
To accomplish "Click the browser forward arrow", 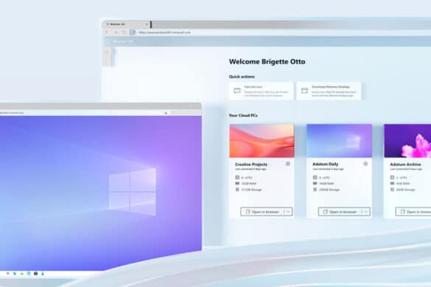I will point(116,32).
